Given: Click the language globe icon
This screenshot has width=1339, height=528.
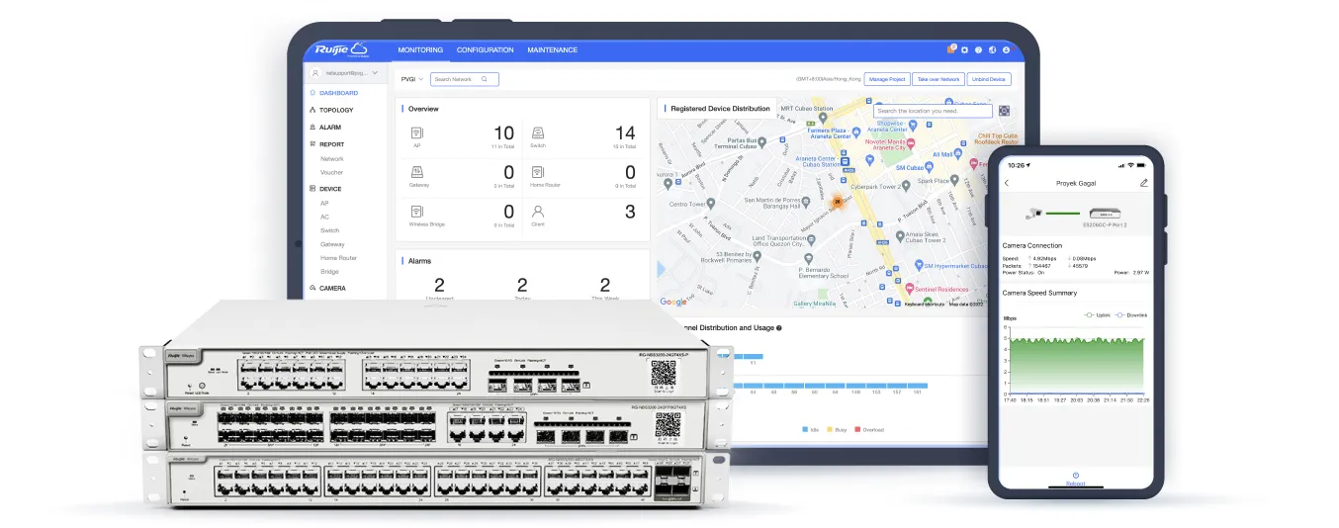Looking at the screenshot, I should [992, 49].
